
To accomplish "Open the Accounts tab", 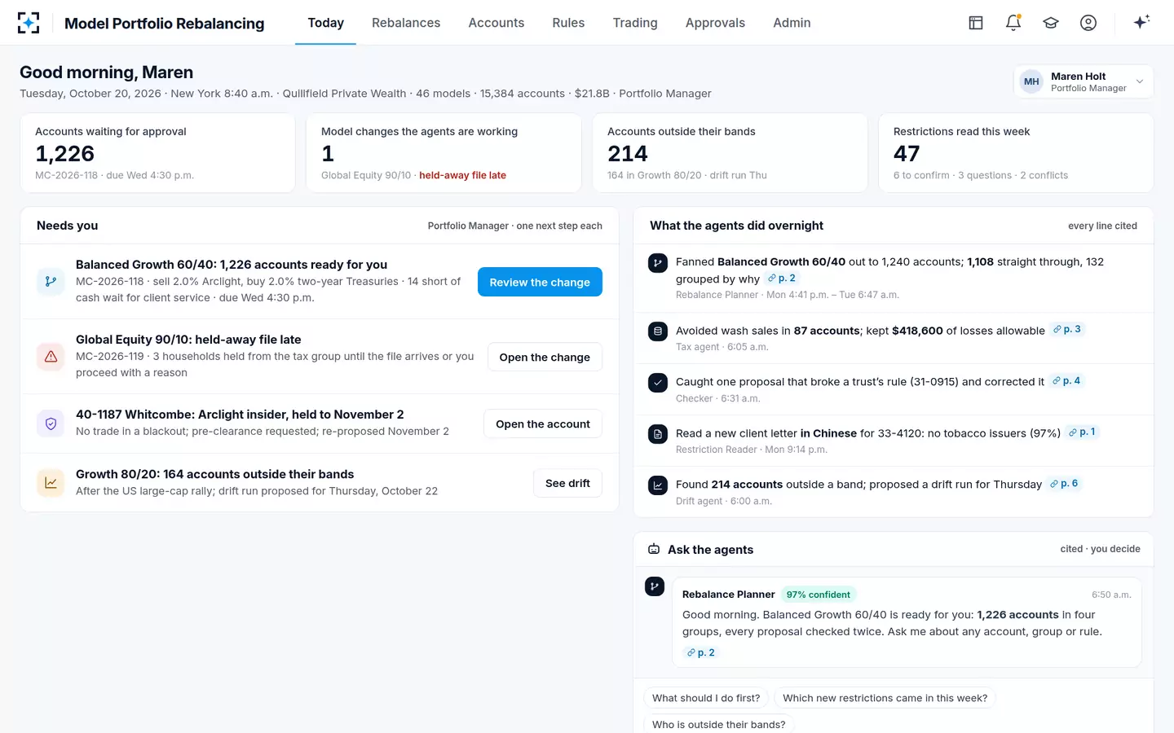I will [x=497, y=23].
